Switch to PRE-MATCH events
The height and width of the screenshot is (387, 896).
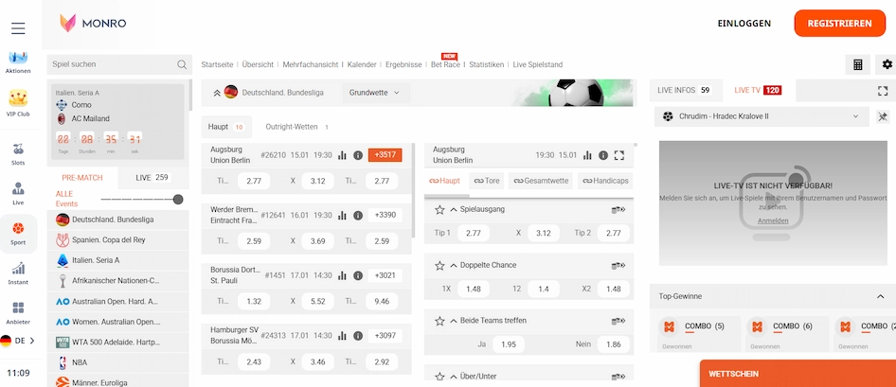(x=82, y=178)
